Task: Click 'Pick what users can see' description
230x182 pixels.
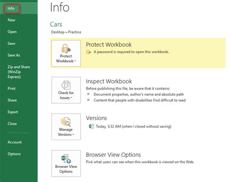Action: coord(140,162)
